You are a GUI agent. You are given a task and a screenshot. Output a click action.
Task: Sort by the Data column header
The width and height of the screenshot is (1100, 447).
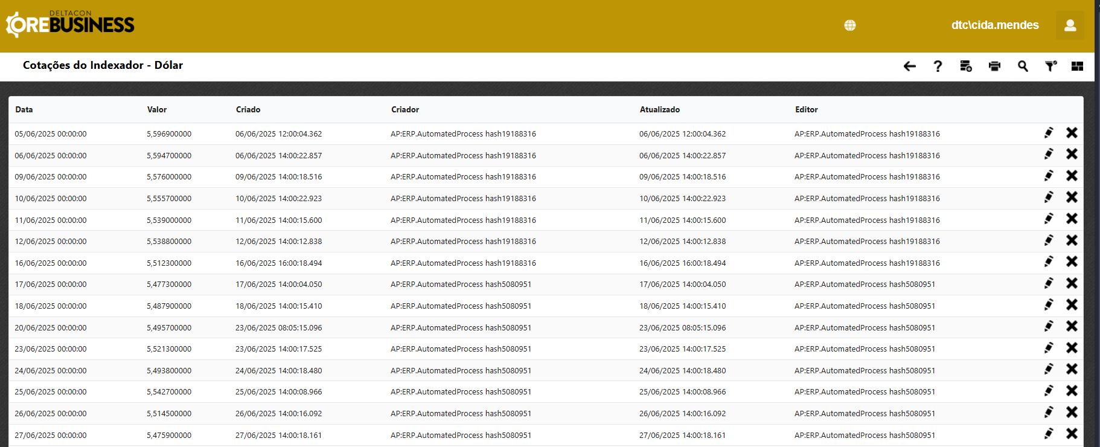pyautogui.click(x=24, y=110)
